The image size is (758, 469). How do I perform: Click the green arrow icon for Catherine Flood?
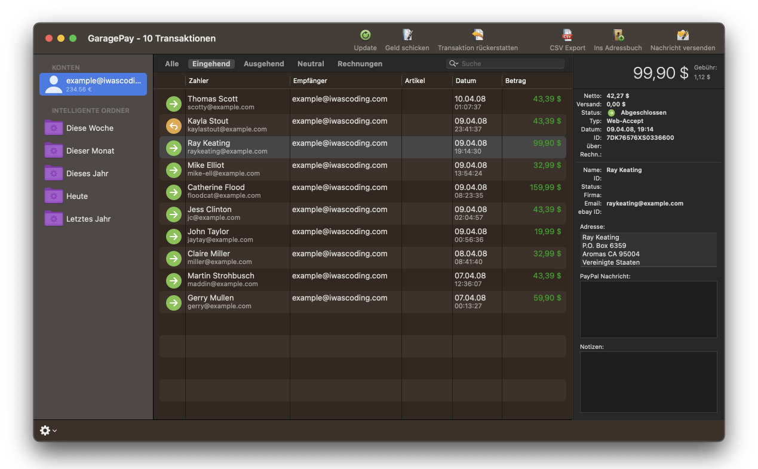(x=173, y=192)
